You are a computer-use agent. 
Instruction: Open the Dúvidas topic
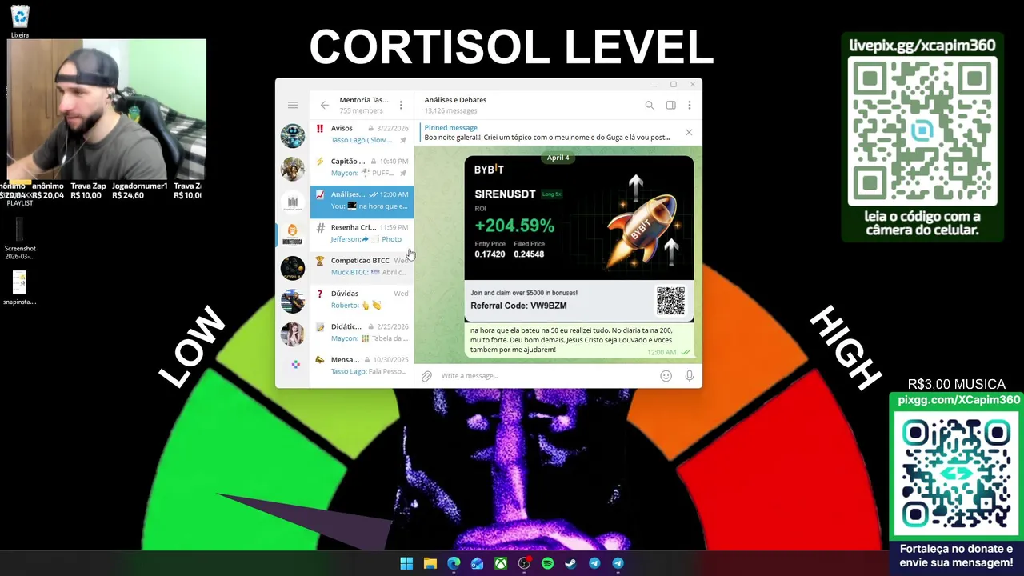pyautogui.click(x=362, y=299)
